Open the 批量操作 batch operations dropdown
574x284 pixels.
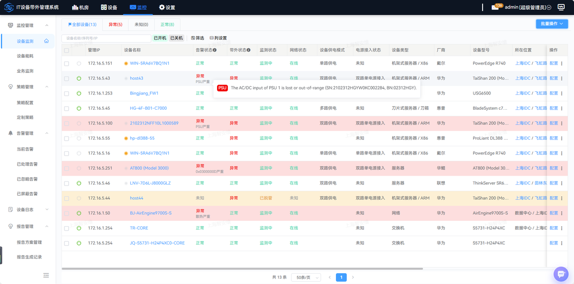552,24
